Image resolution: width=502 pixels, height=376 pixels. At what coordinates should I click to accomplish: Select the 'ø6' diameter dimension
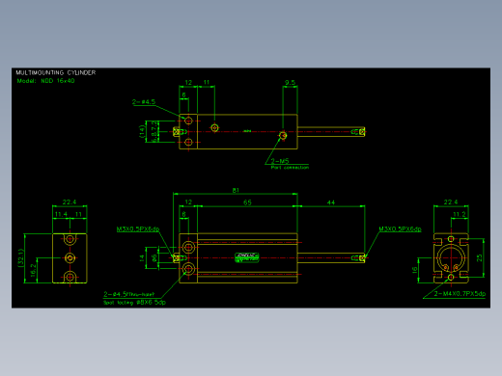click(x=154, y=258)
